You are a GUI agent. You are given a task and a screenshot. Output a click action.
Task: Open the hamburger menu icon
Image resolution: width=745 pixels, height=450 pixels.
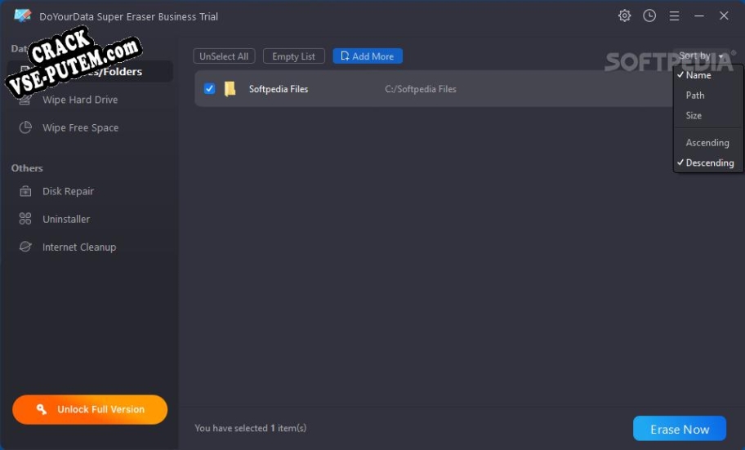coord(674,16)
